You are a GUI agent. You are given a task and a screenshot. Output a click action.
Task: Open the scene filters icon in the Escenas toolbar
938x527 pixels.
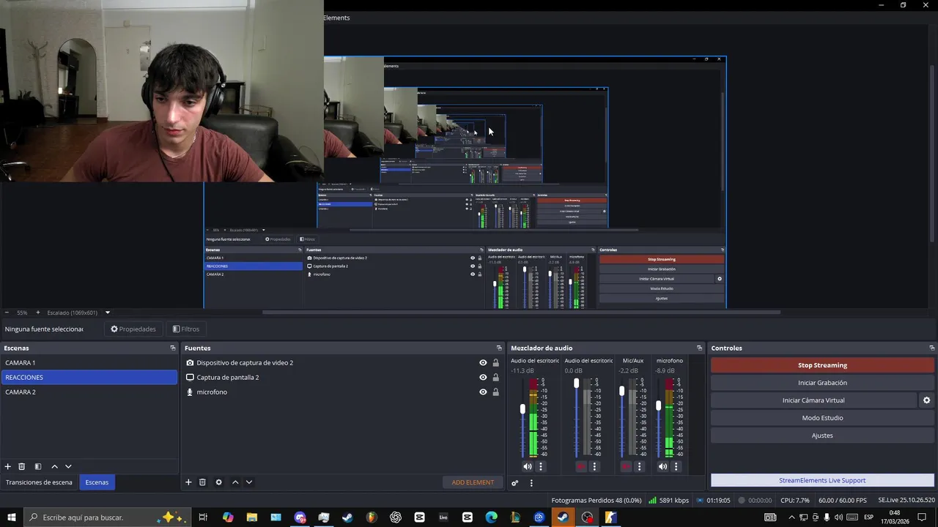coord(38,466)
